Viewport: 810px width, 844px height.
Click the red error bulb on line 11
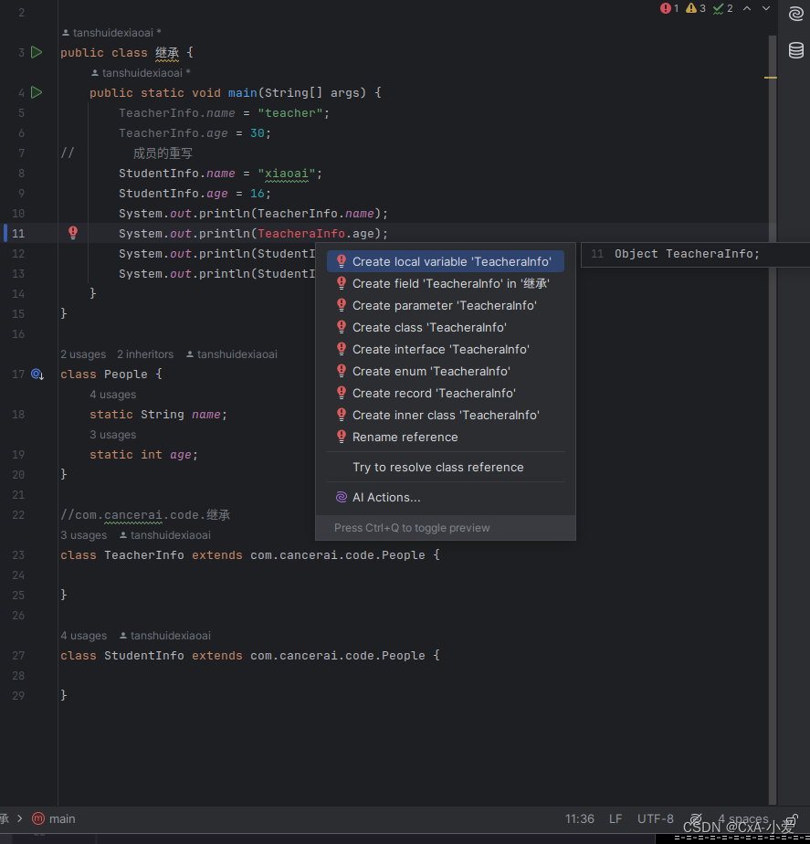(73, 233)
